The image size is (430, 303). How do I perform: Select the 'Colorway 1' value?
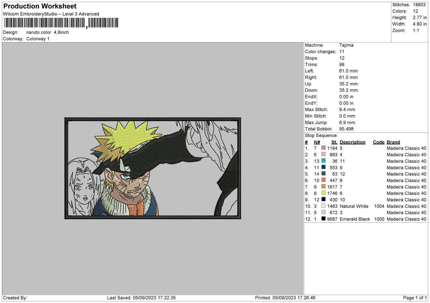tap(38, 39)
